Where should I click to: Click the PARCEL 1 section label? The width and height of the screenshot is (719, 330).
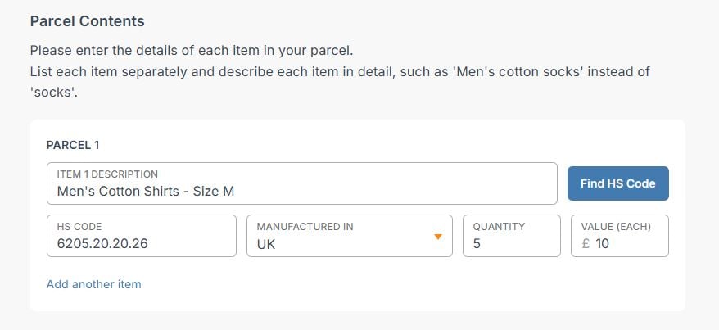pyautogui.click(x=73, y=145)
